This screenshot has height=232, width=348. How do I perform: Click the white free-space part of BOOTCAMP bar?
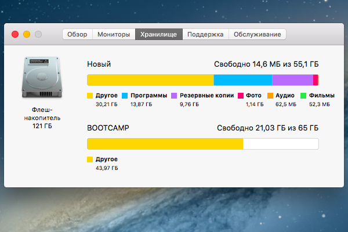pyautogui.click(x=281, y=144)
